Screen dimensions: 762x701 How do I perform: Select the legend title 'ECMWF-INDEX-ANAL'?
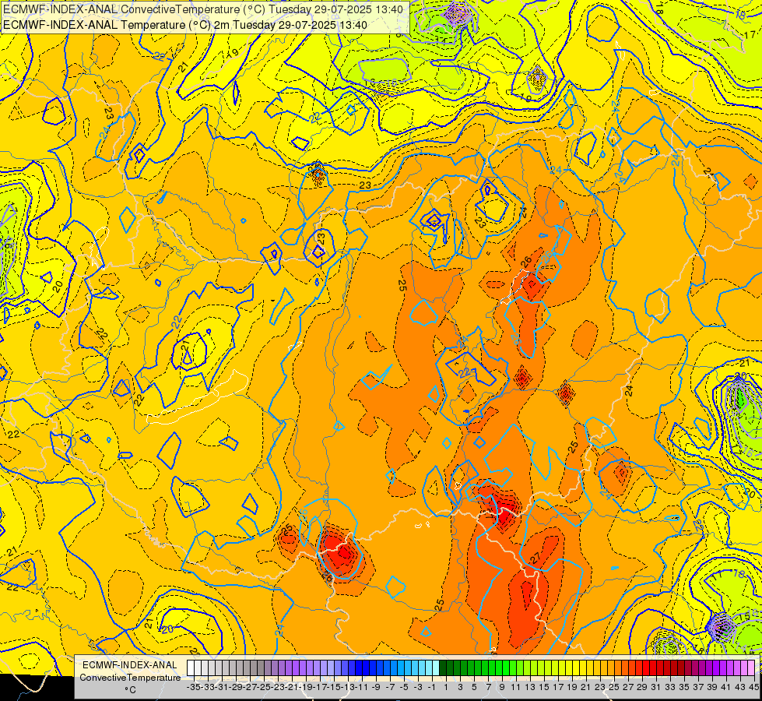pos(130,665)
